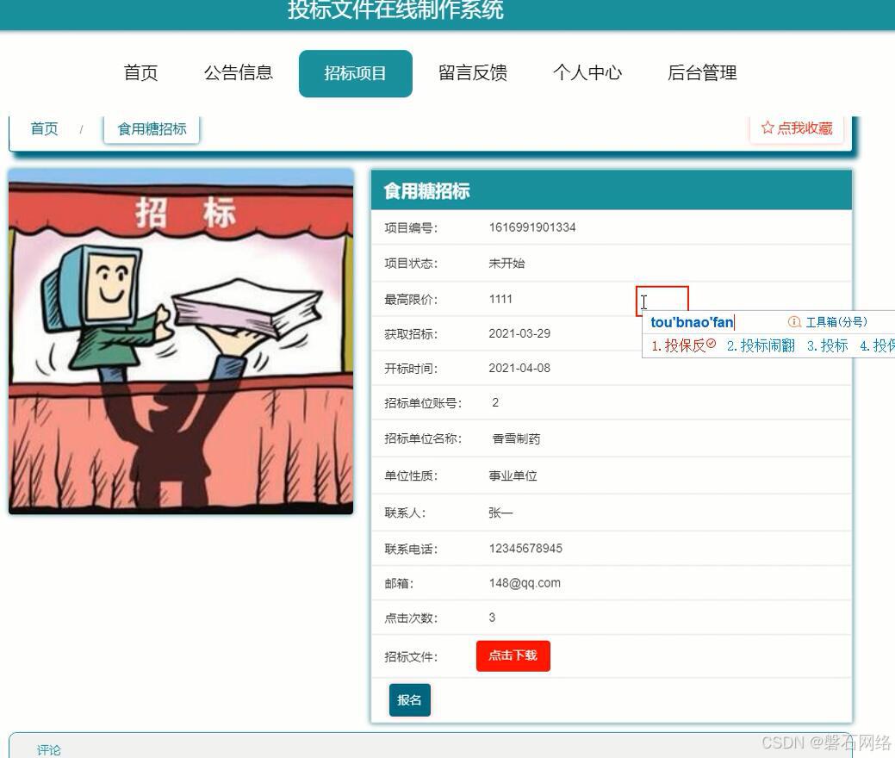Click the red-bordered text input box
The width and height of the screenshot is (895, 758).
click(x=663, y=300)
